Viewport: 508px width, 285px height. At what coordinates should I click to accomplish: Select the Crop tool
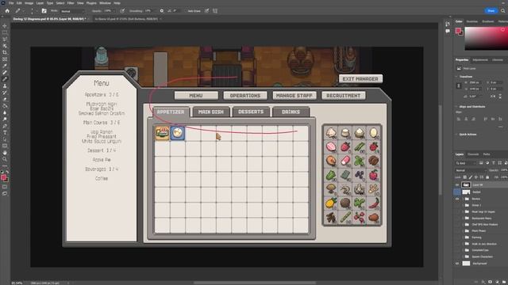[5, 52]
